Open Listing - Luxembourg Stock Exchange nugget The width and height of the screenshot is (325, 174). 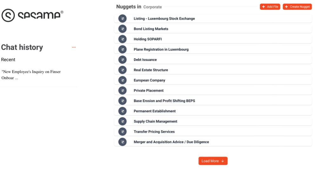(164, 19)
